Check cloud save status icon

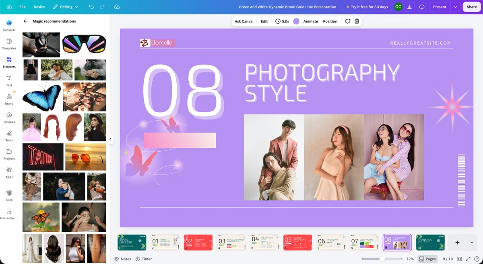pyautogui.click(x=117, y=7)
